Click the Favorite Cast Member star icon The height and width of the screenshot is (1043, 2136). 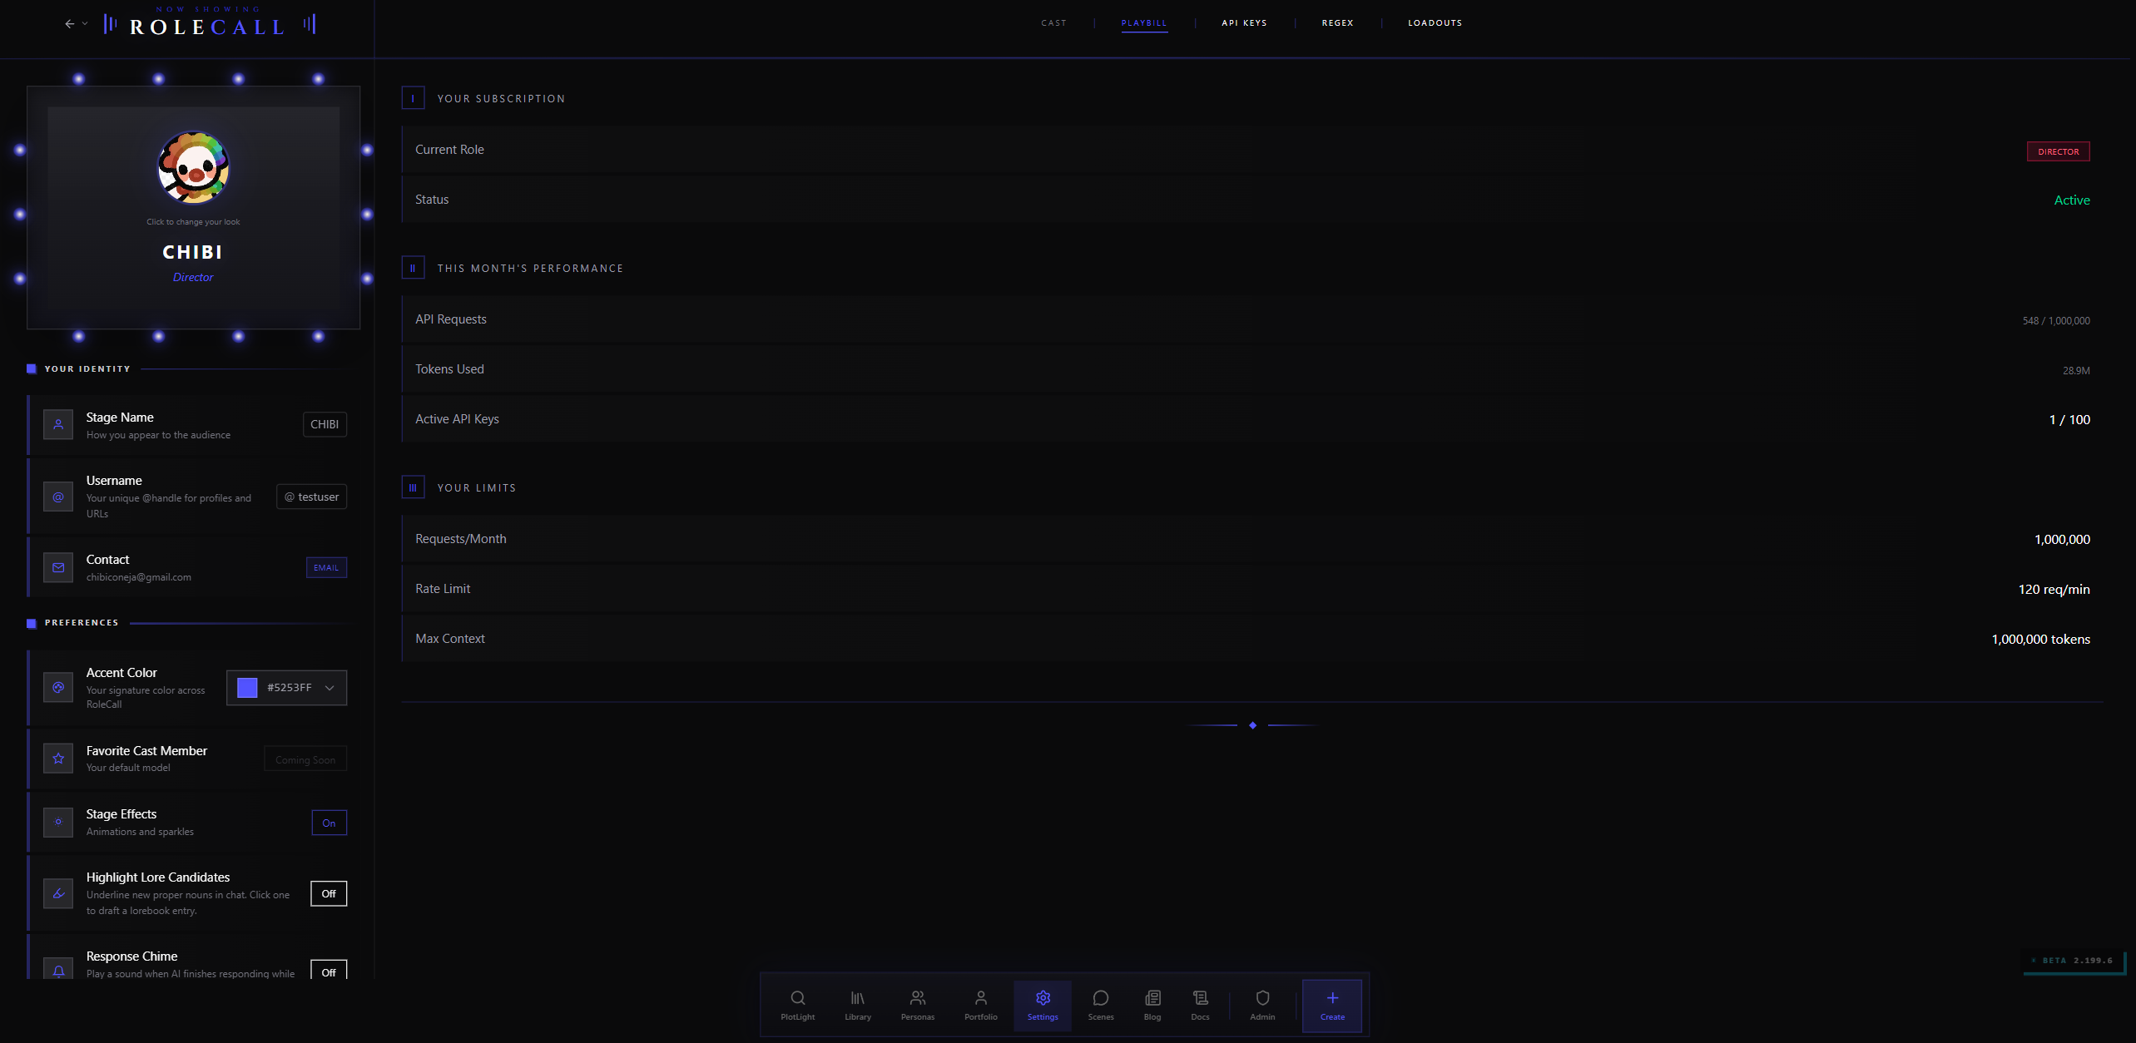click(x=58, y=758)
